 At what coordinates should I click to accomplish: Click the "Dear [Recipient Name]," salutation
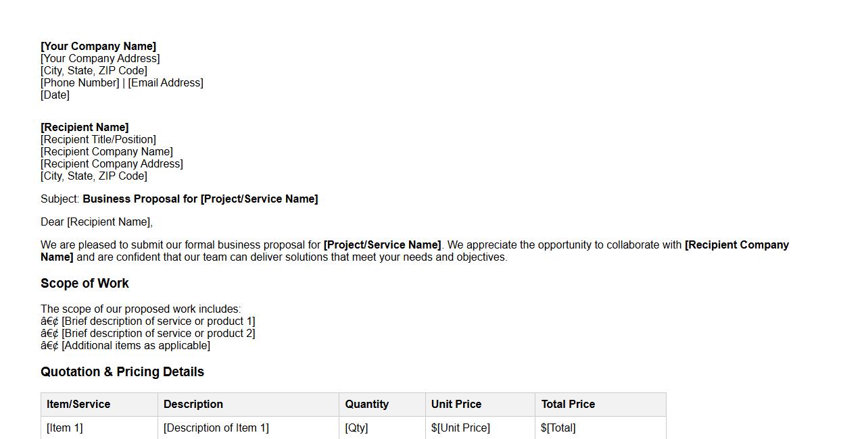click(x=97, y=222)
